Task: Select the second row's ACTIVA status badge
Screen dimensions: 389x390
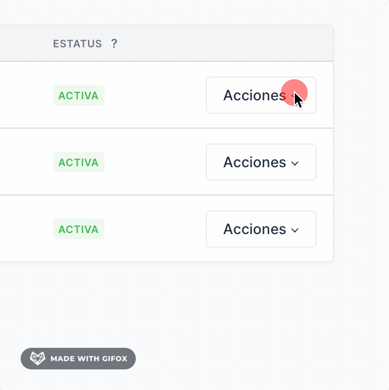Action: click(78, 163)
